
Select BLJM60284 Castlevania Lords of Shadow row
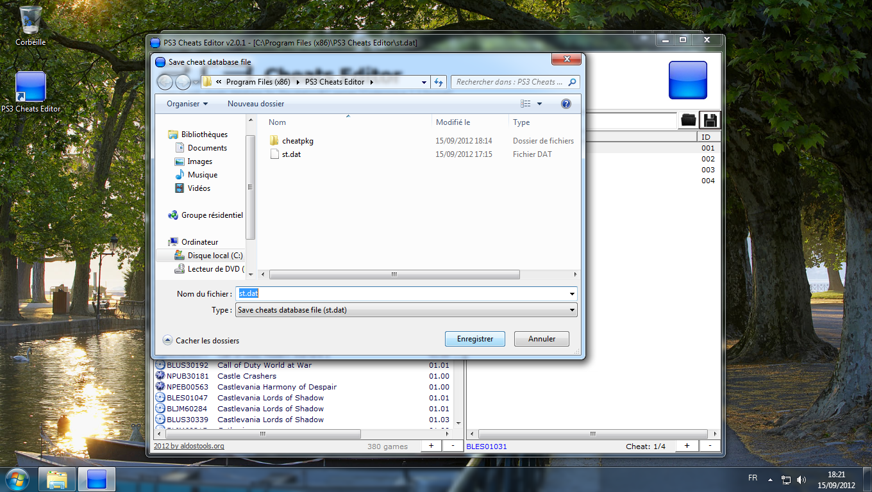303,409
